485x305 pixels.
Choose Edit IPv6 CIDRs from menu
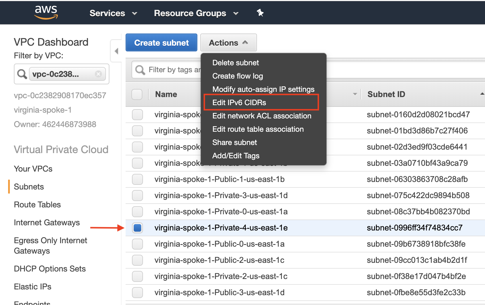pos(239,103)
